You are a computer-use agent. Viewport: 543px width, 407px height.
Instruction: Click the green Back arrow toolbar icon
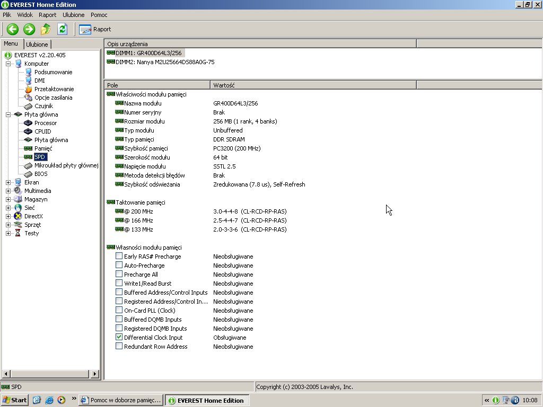tap(13, 29)
